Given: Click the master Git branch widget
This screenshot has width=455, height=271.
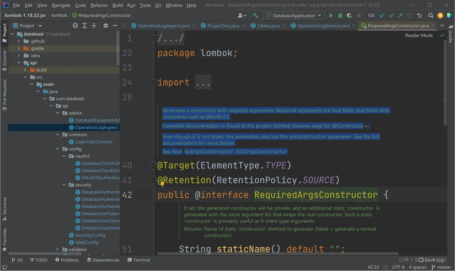Looking at the screenshot, I should (x=441, y=267).
